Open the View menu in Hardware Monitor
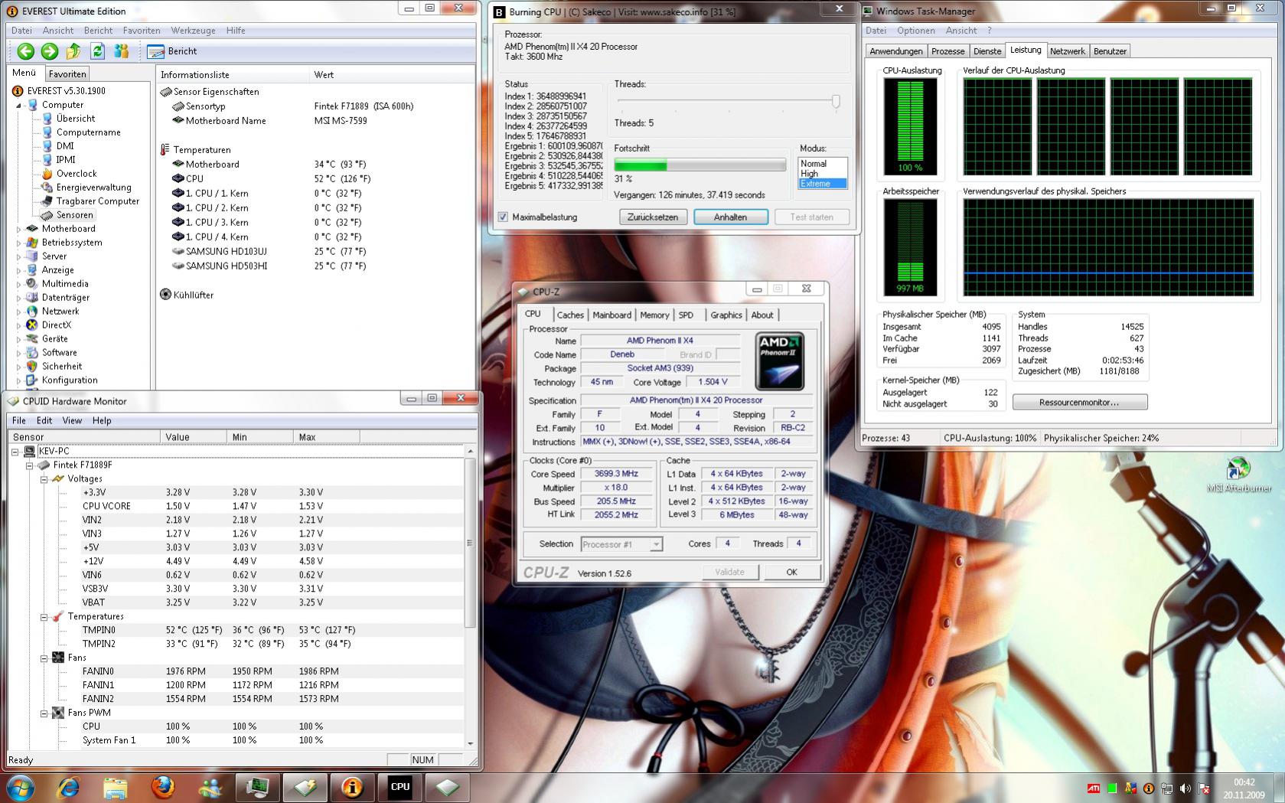Image resolution: width=1285 pixels, height=803 pixels. [x=72, y=421]
